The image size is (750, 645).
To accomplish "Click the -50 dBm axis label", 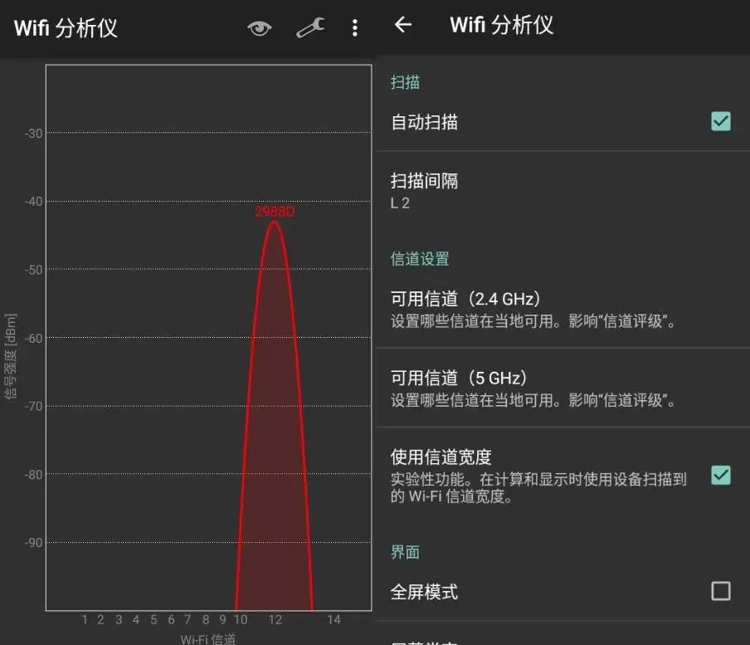I will coord(33,270).
